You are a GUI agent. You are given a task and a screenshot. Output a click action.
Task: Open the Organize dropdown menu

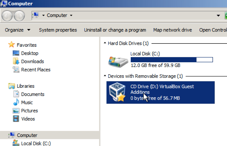(x=18, y=30)
